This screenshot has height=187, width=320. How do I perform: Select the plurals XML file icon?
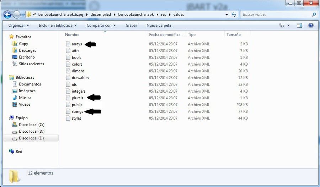68,98
